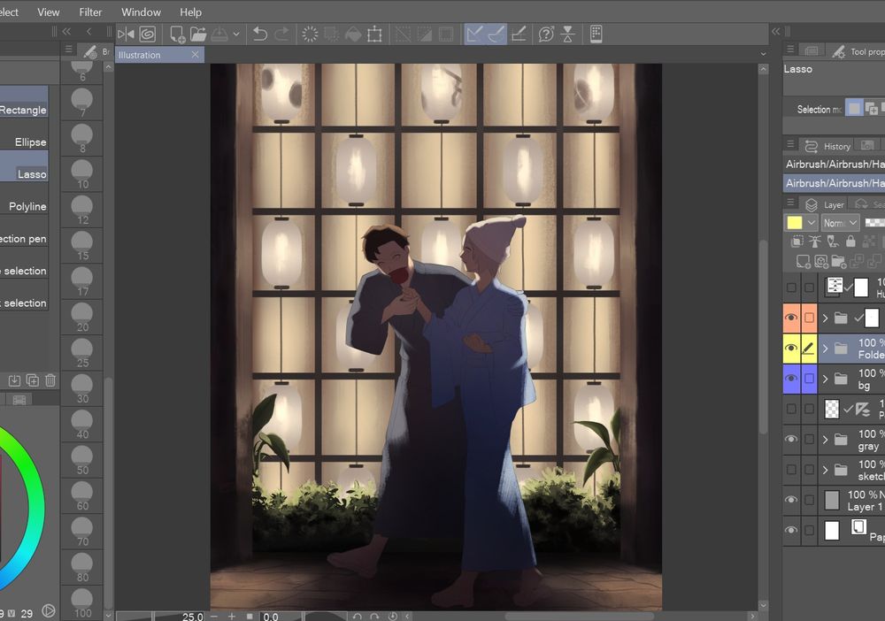
Task: Open the palette color dropdown arrow
Action: (811, 223)
